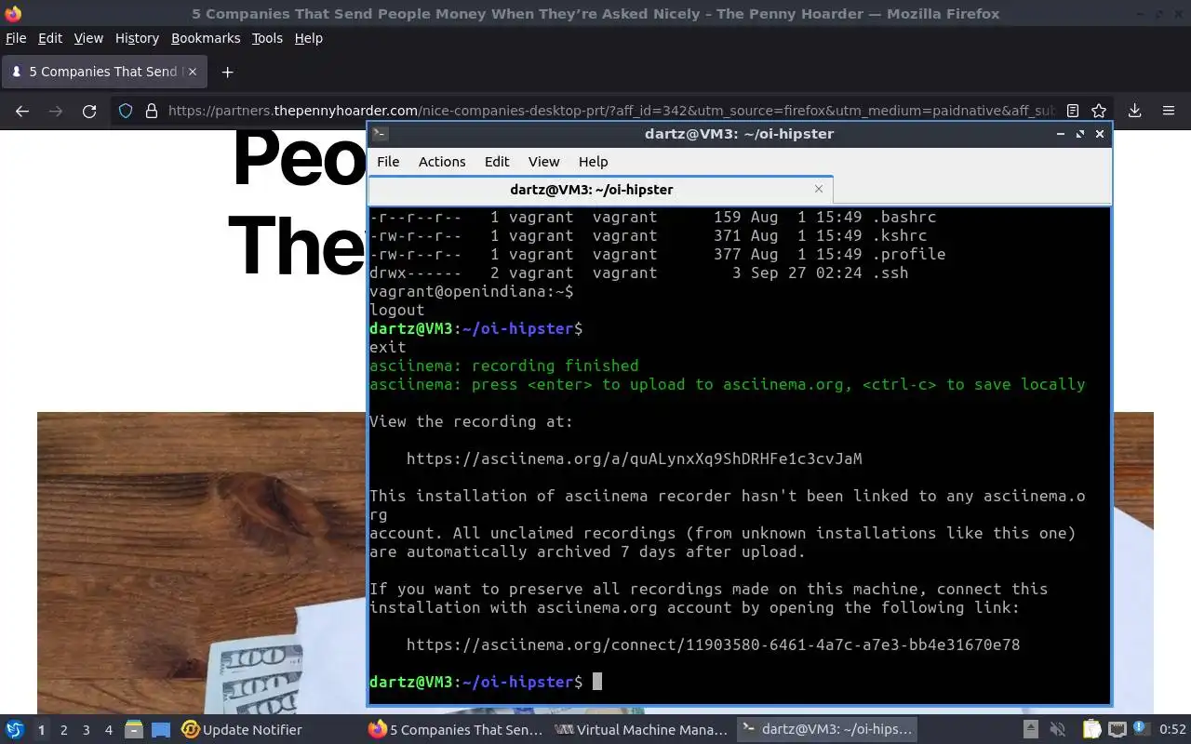Screen dimensions: 1191x744
Task: Open Firefox Bookmarks menu
Action: (206, 38)
